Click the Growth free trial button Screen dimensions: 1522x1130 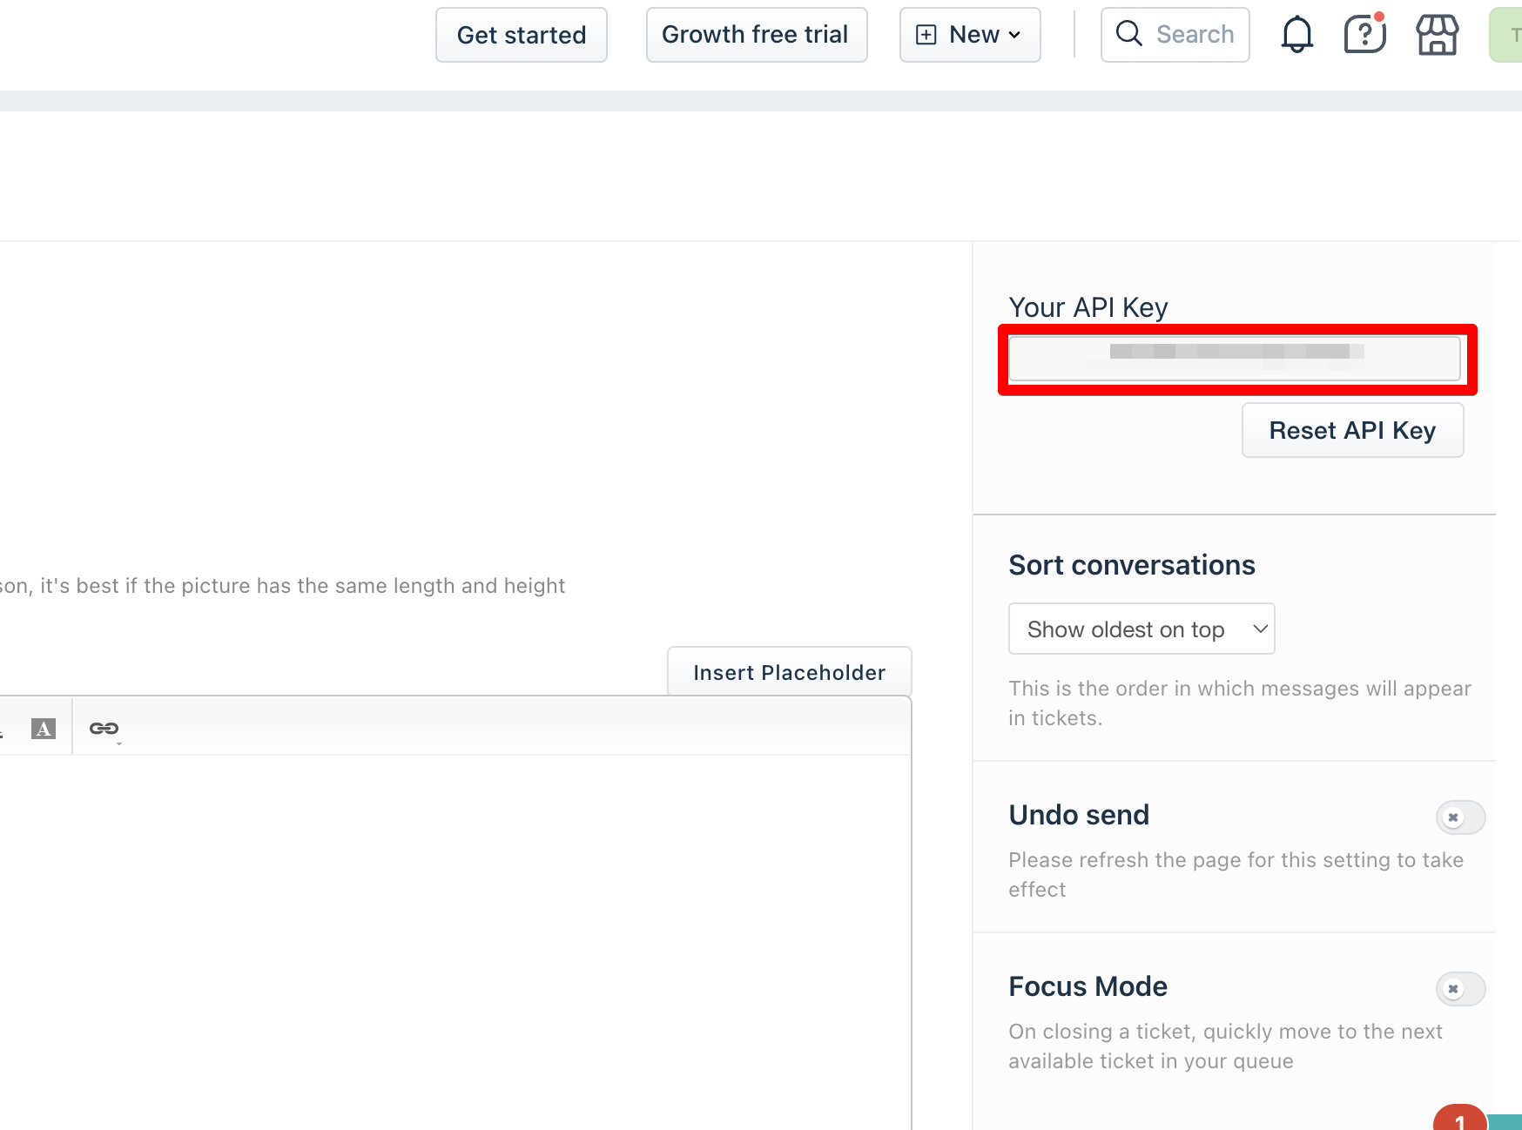point(756,35)
